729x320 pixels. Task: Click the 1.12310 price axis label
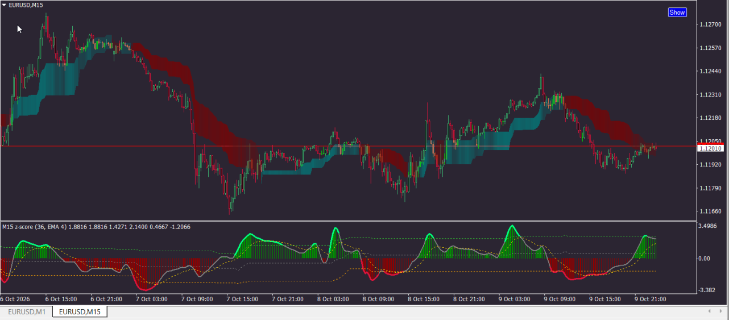(x=711, y=94)
